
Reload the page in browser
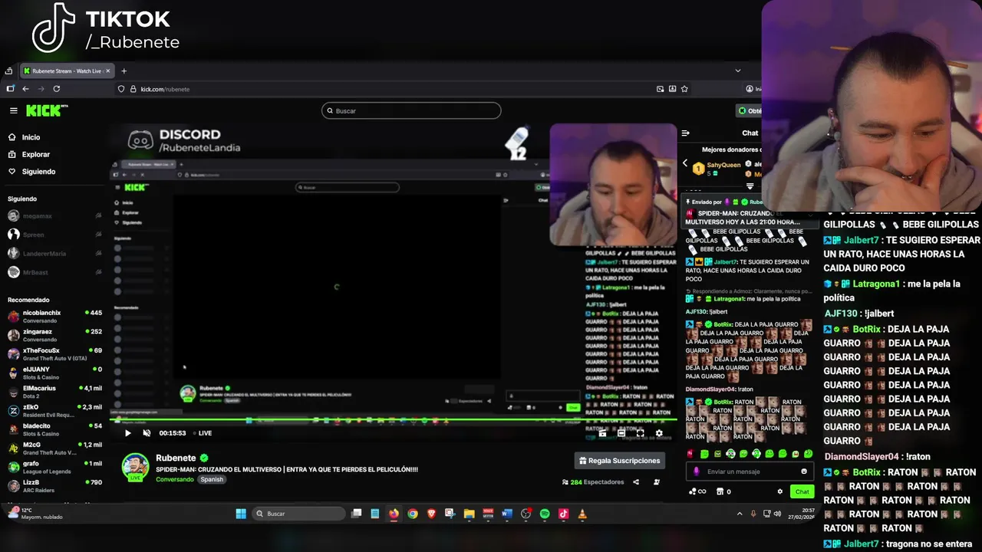coord(56,89)
